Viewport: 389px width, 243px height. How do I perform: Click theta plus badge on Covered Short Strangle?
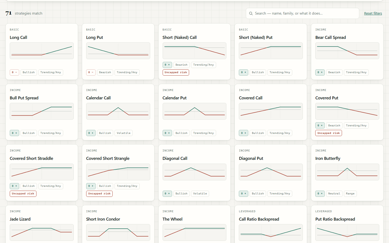pos(91,186)
